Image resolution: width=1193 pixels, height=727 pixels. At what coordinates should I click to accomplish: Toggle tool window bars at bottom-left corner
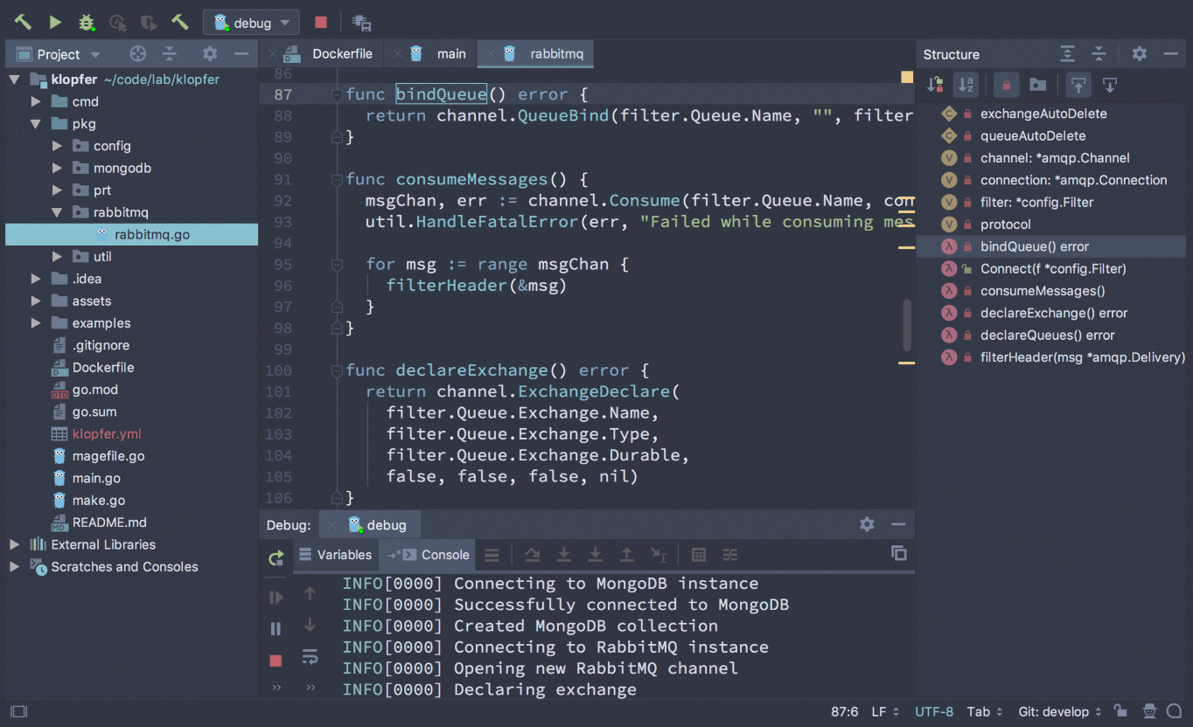pos(18,711)
